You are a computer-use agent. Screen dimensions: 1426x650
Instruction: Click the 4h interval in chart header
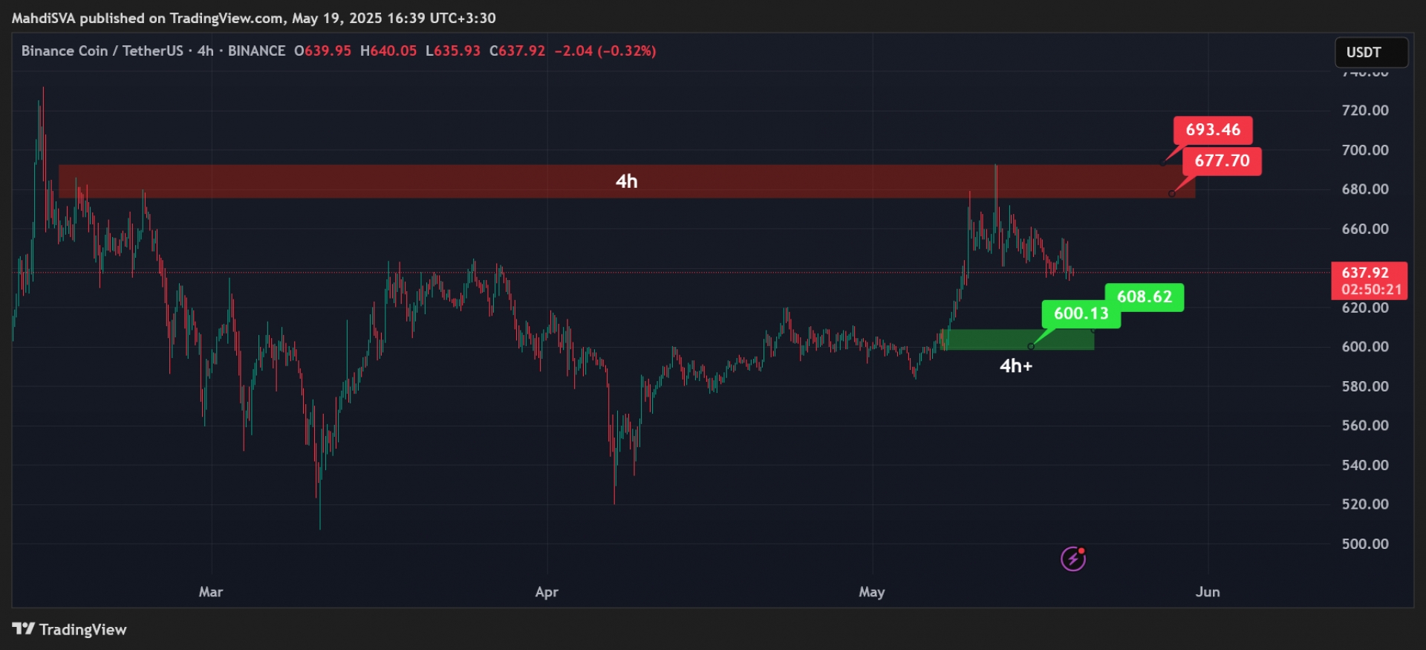point(205,51)
